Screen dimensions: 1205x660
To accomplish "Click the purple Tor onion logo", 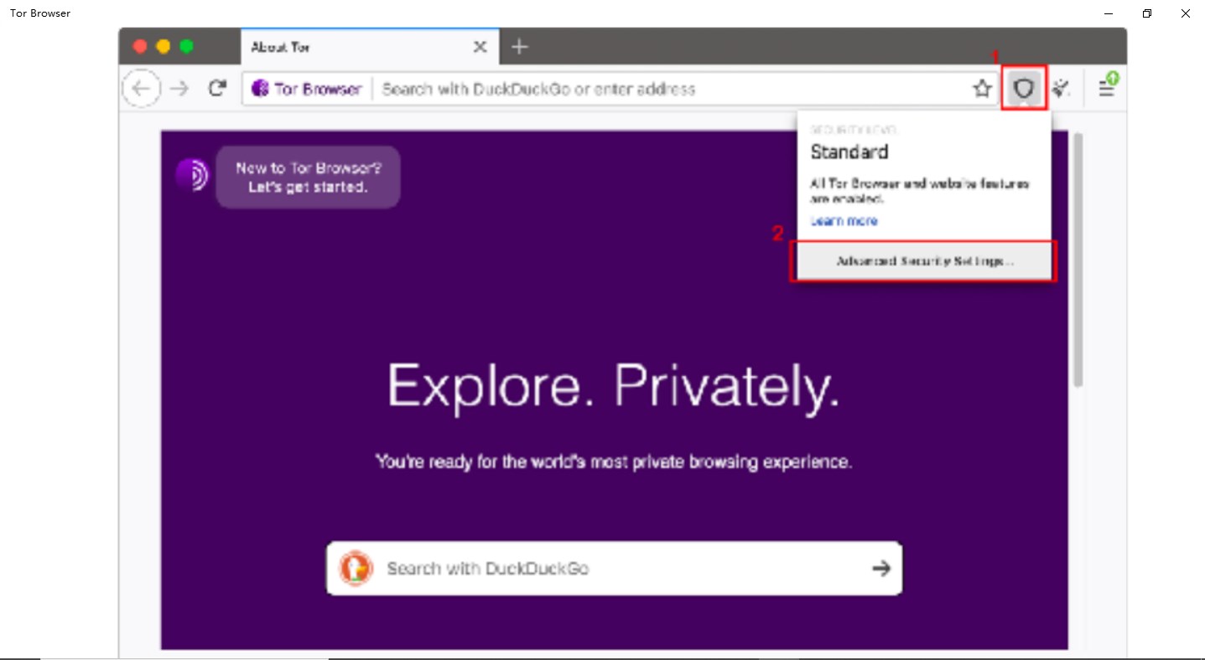I will point(192,175).
